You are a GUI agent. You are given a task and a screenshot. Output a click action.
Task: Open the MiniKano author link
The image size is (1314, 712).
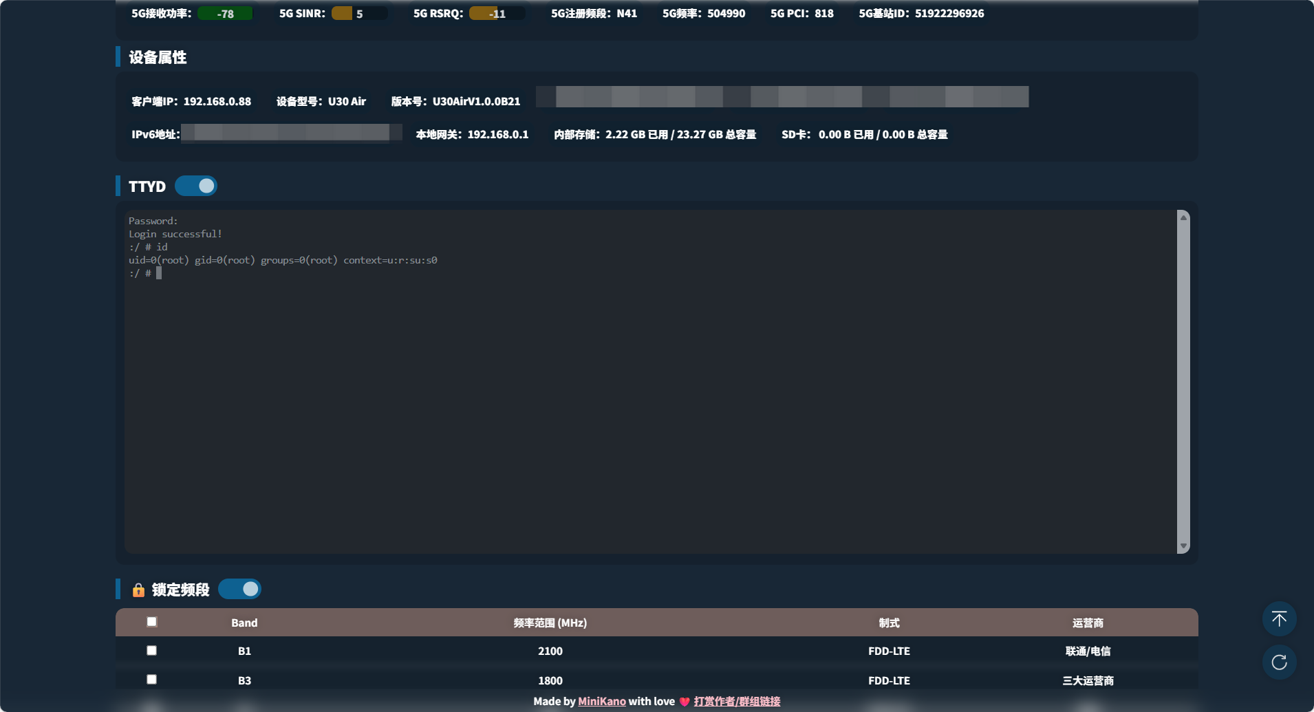601,702
